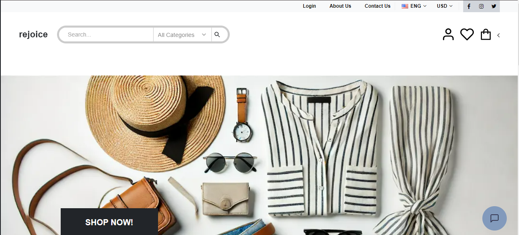Open the About Us page
519x235 pixels.
[340, 6]
